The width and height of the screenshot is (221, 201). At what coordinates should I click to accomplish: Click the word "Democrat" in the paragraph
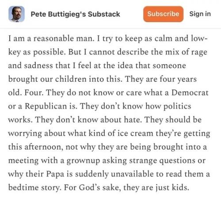(190, 93)
